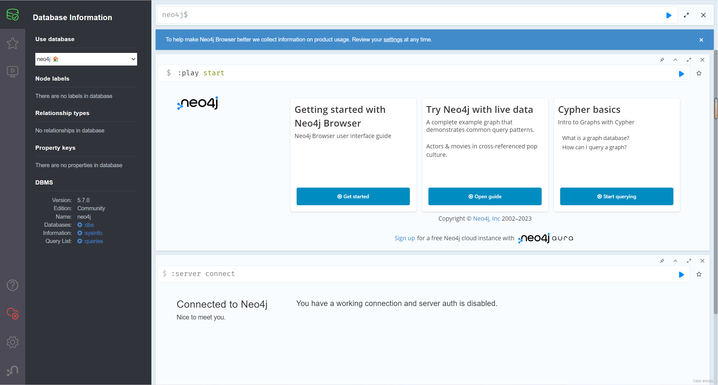This screenshot has width=718, height=385.
Task: Dismiss the blue usage data banner
Action: [x=701, y=40]
